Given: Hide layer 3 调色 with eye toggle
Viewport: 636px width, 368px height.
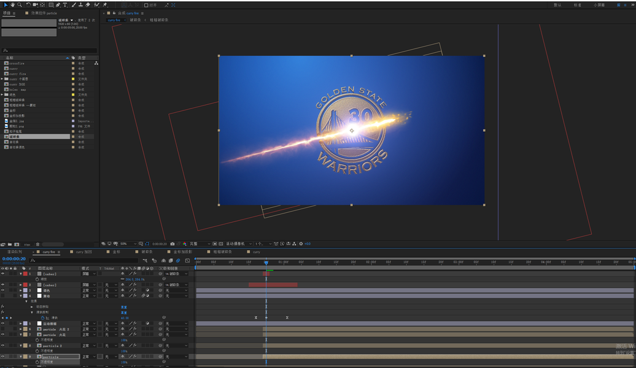Looking at the screenshot, I should point(3,290).
